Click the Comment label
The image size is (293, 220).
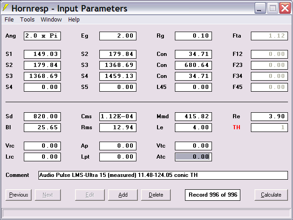click(17, 175)
